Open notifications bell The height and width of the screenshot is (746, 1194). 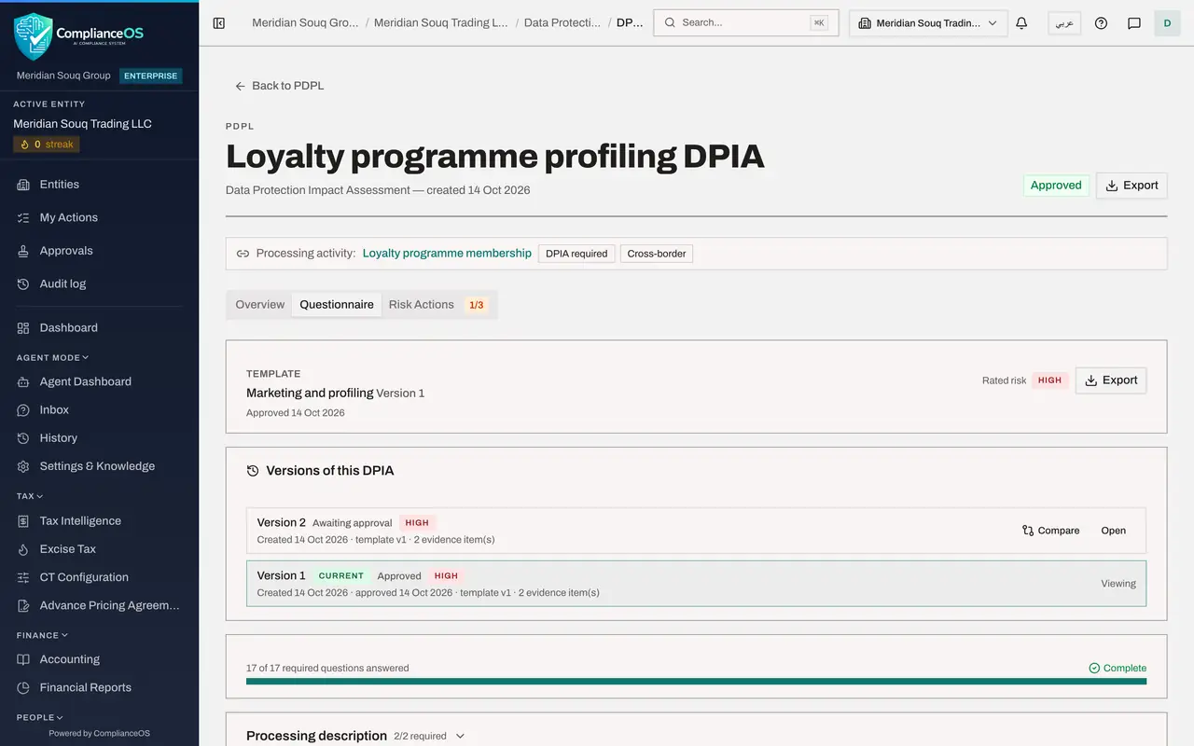[1021, 23]
